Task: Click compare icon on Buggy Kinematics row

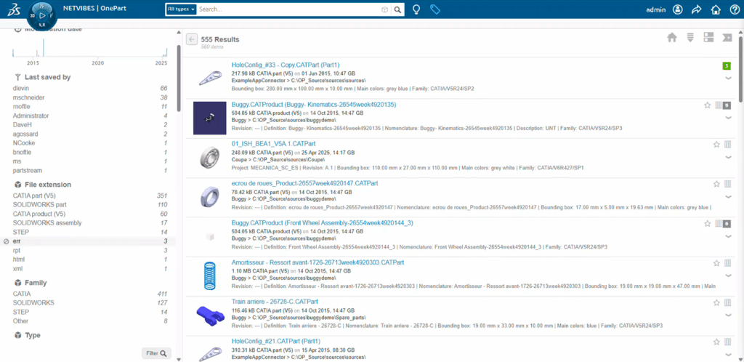Action: 719,105
